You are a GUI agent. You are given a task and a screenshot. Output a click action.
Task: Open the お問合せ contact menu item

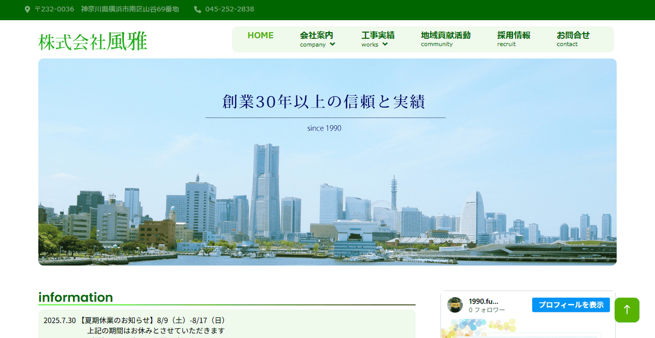click(573, 39)
